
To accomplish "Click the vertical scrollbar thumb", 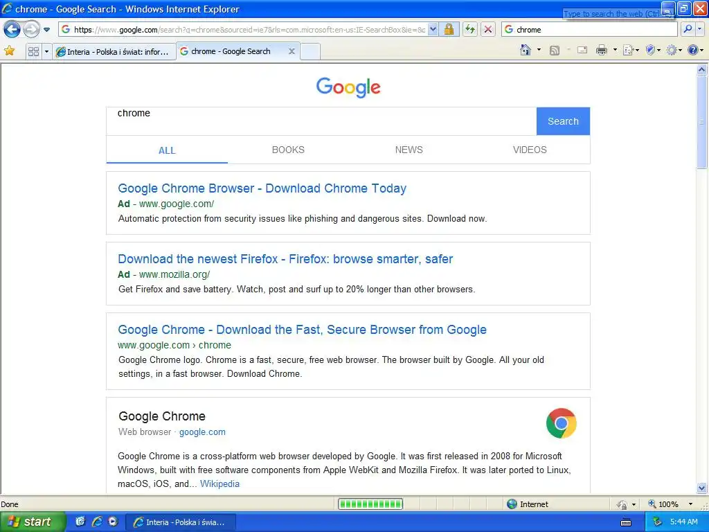I will (702, 121).
